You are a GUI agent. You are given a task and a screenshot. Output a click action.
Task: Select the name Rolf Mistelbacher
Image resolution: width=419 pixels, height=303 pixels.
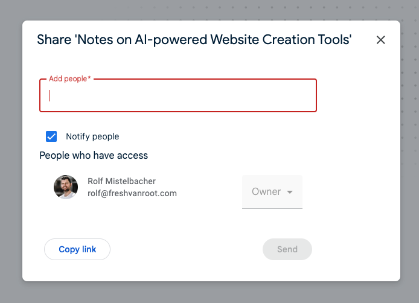(121, 181)
